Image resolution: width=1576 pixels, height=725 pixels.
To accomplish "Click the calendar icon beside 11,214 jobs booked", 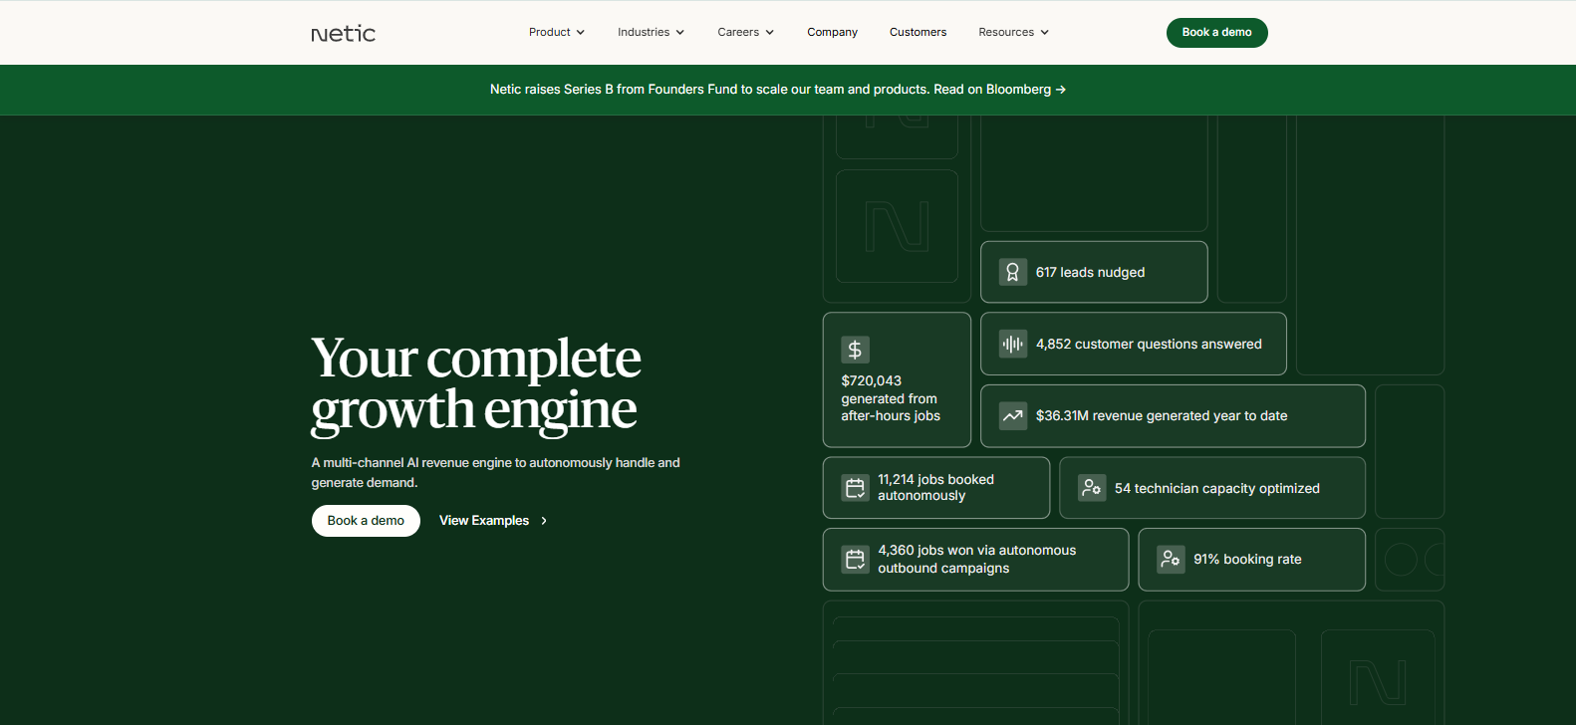I will (x=855, y=487).
